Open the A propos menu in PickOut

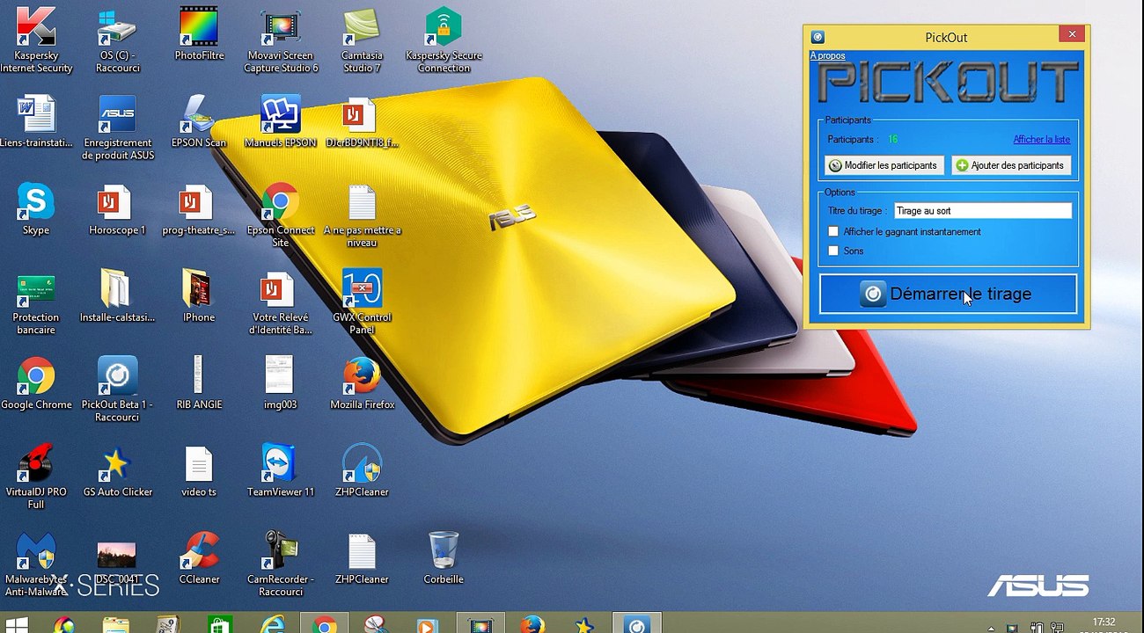827,55
